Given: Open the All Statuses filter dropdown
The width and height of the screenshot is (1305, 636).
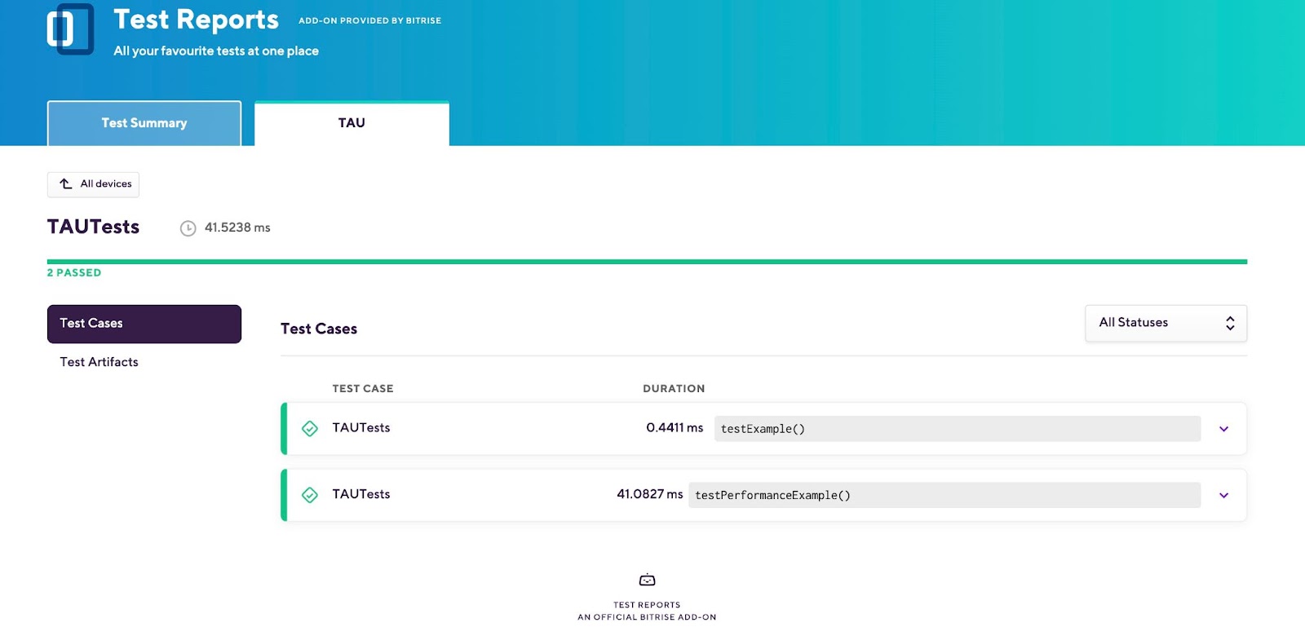Looking at the screenshot, I should pyautogui.click(x=1166, y=323).
